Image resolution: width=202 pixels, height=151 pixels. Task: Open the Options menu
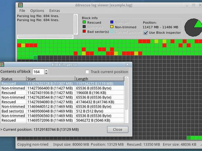[37, 10]
